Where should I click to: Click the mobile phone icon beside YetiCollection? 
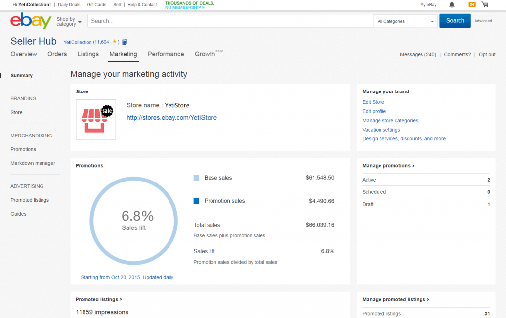point(124,42)
